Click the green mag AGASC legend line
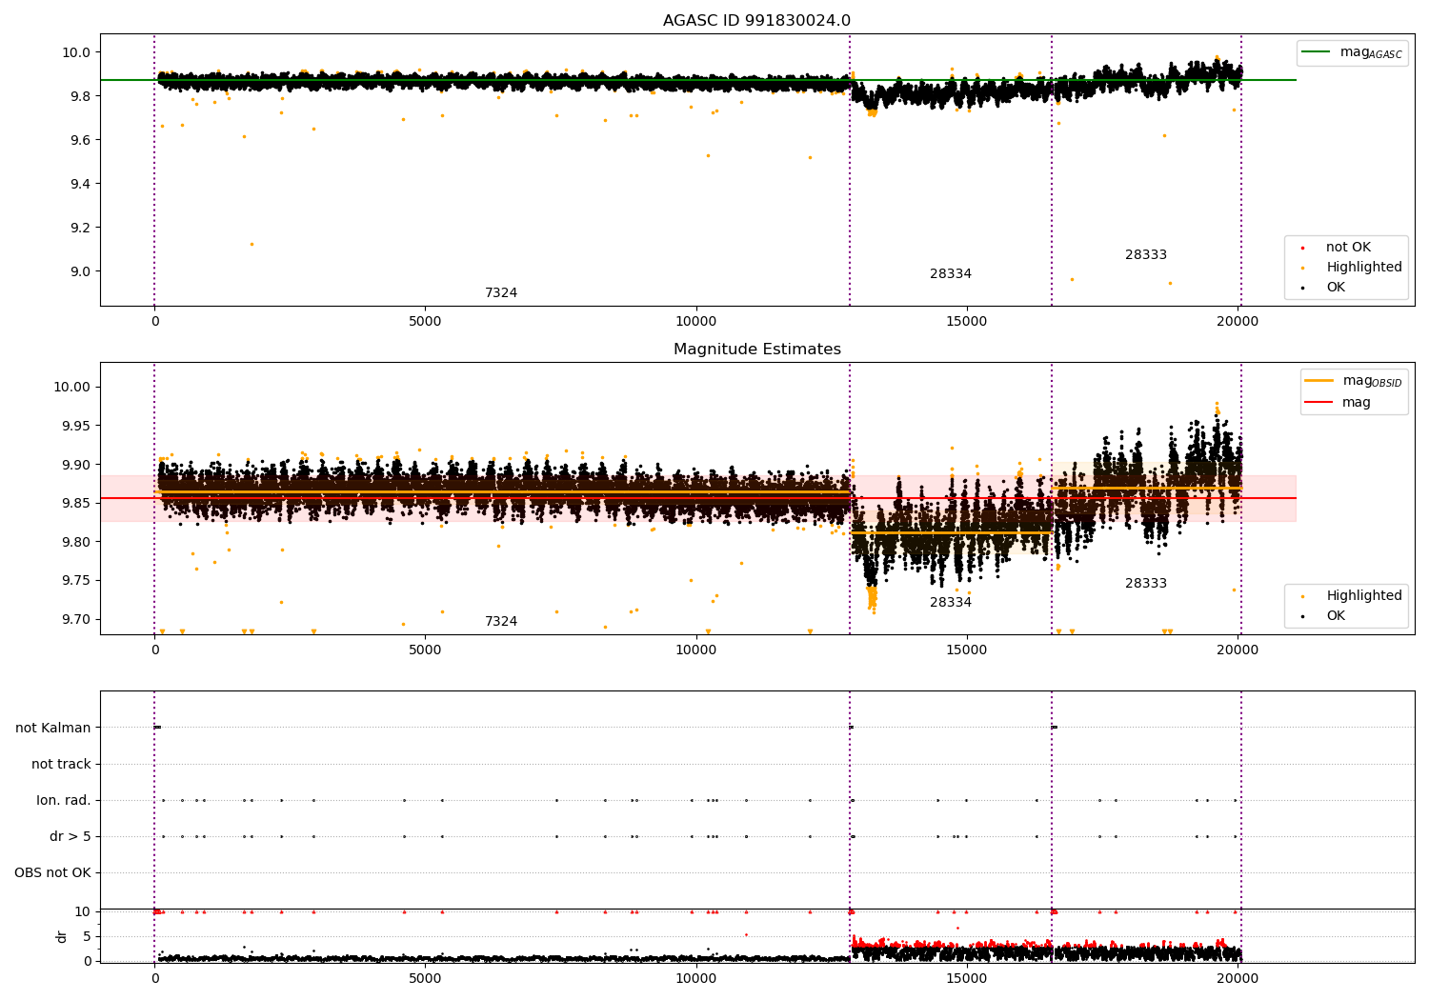Viewport: 1429px width, 1000px height. [x=1316, y=52]
